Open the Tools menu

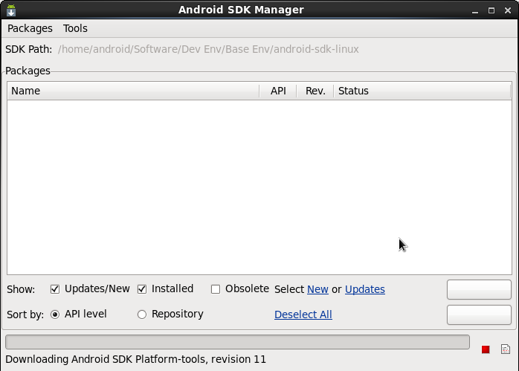[x=75, y=28]
